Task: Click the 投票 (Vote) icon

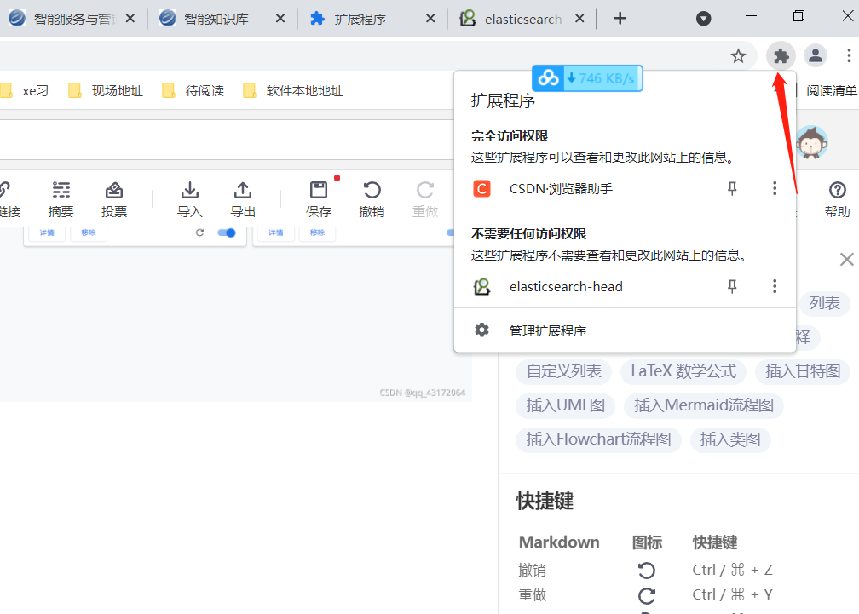Action: click(113, 198)
